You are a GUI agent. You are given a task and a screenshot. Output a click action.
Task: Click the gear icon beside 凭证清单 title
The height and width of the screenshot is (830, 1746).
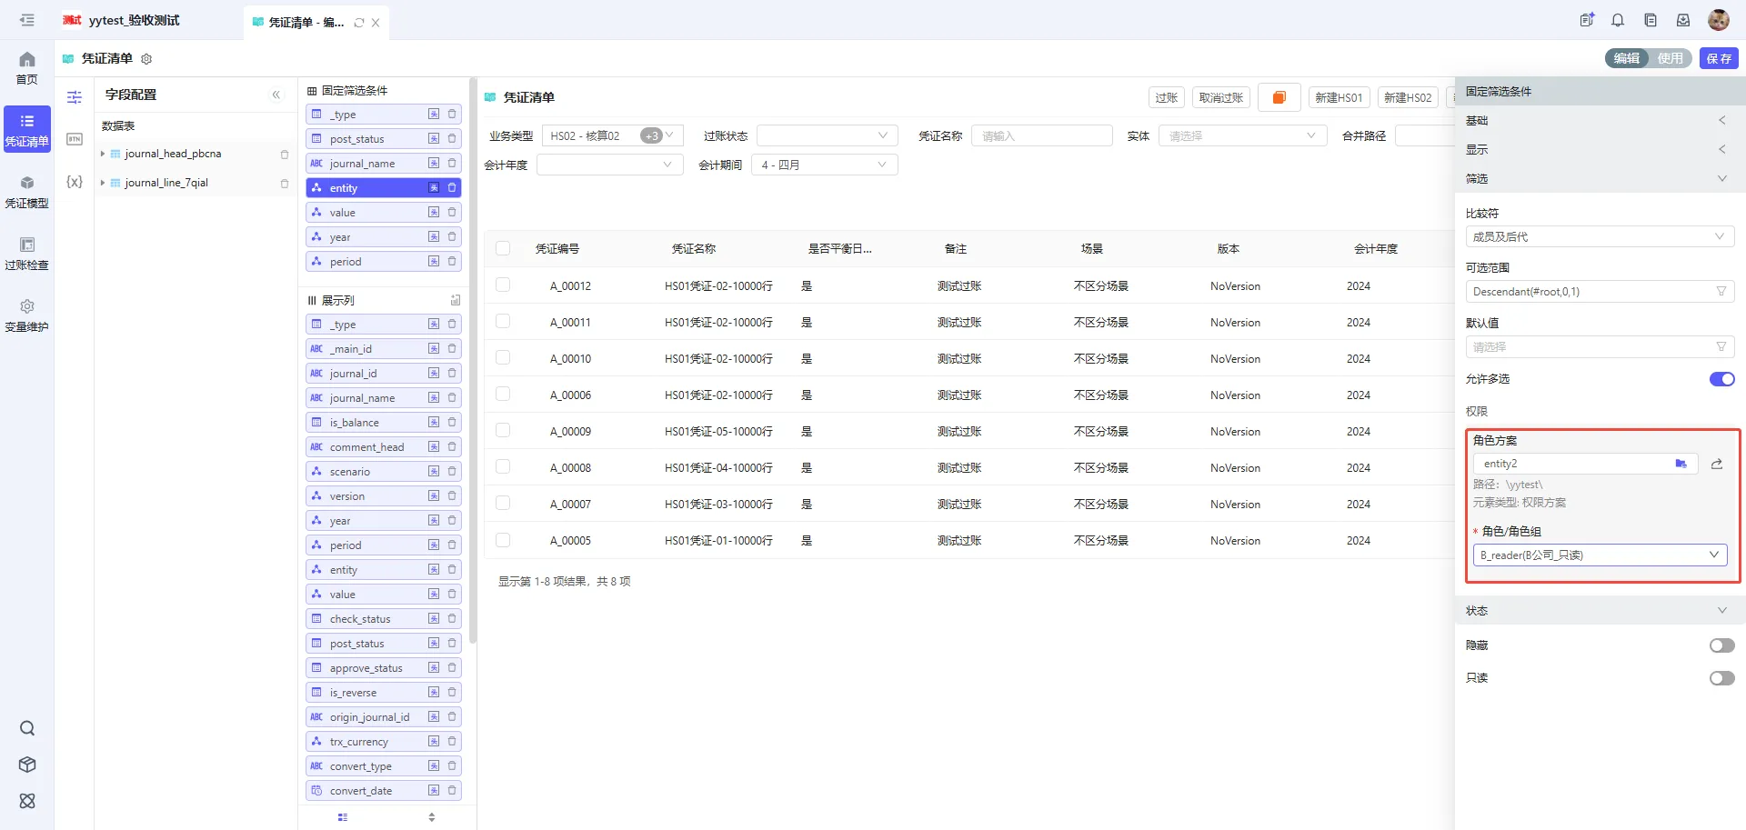pyautogui.click(x=146, y=59)
